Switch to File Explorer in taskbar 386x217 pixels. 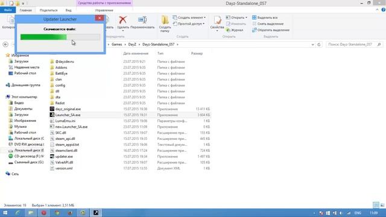click(31, 213)
